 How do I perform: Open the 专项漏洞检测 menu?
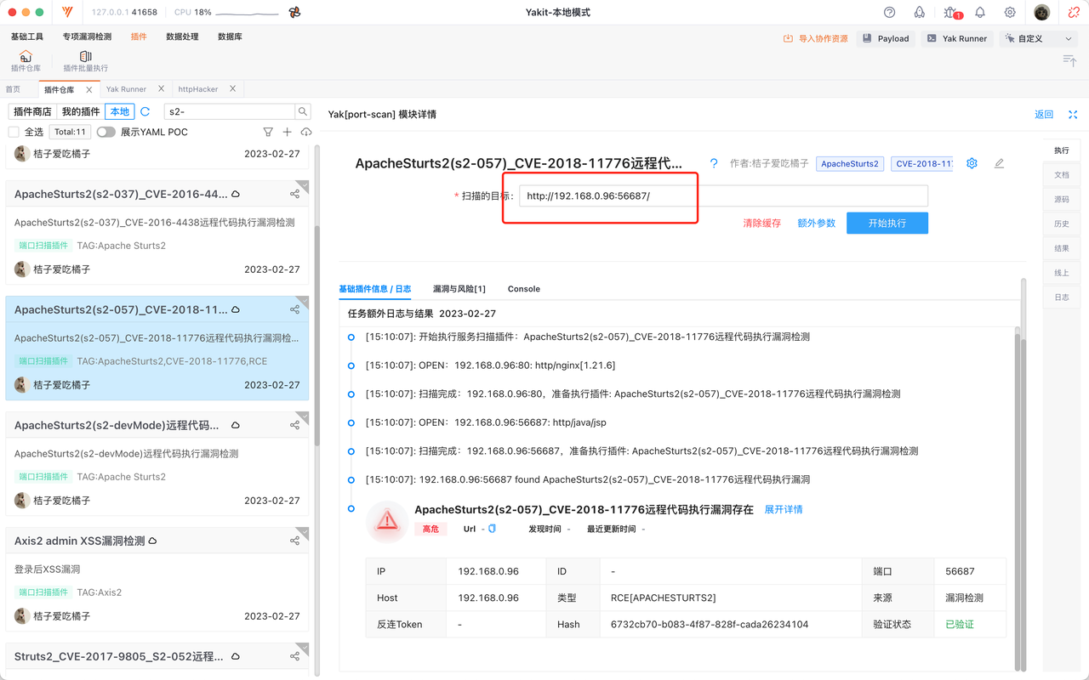click(87, 37)
